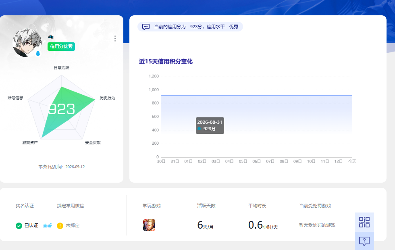The height and width of the screenshot is (250, 395).
Task: Click the 未绑定 status text
Action: [x=73, y=225]
